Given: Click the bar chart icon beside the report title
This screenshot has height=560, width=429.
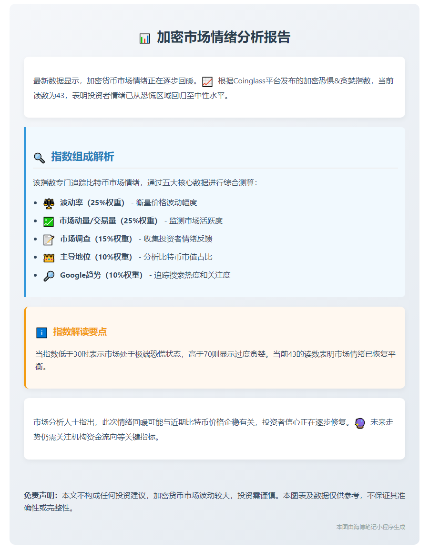Looking at the screenshot, I should pos(144,38).
